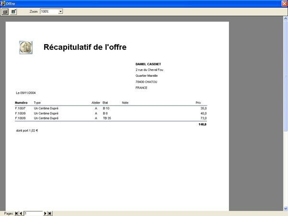Click address line 2 rue du Cheval Fou
This screenshot has height=216, width=288.
[x=149, y=70]
